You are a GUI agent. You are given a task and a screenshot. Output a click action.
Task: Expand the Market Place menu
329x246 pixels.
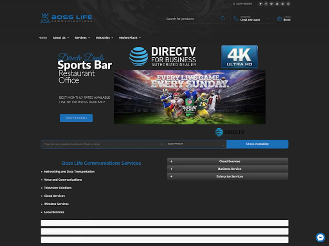[130, 38]
